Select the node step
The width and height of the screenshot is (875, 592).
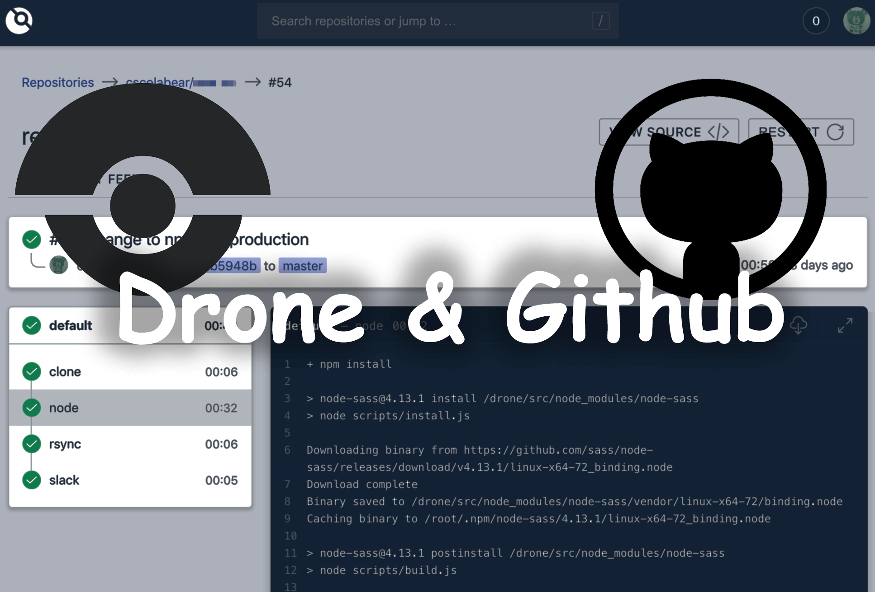click(130, 408)
